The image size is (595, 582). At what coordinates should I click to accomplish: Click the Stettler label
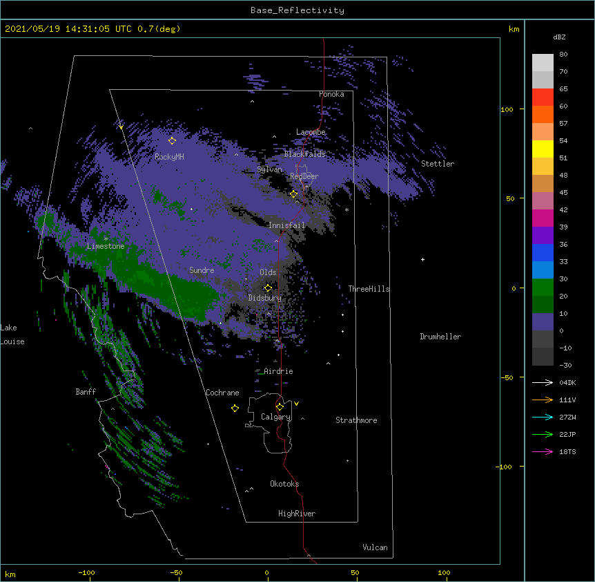click(438, 164)
